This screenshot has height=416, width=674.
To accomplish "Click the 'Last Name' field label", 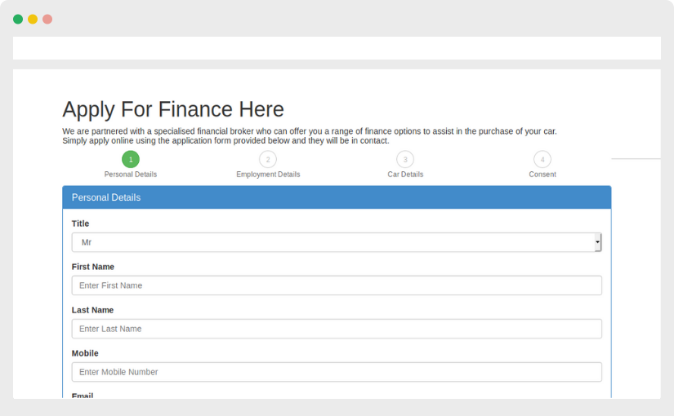I will 92,310.
